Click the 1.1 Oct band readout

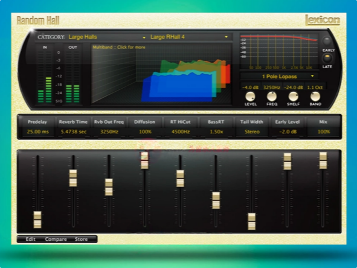click(x=315, y=88)
